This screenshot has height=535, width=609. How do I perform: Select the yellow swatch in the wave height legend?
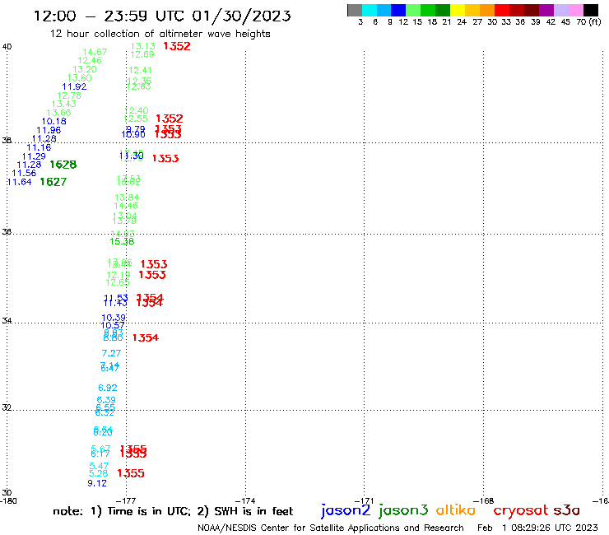pyautogui.click(x=458, y=10)
